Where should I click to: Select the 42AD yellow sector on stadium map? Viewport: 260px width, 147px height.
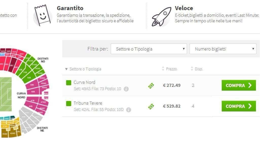click(13, 133)
